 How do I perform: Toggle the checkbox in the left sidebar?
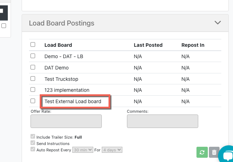[x=4, y=26]
